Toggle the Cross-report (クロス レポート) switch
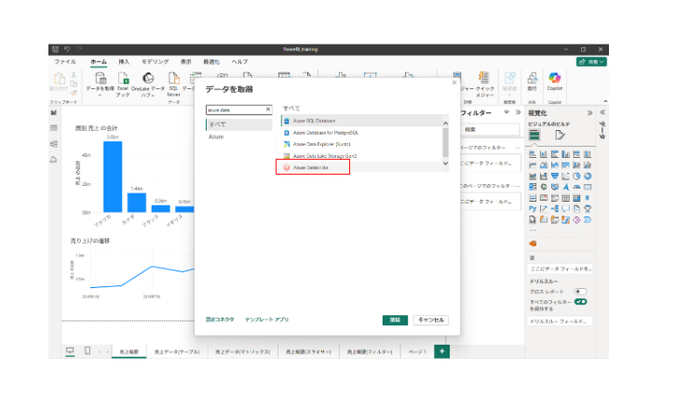Screen dimensions: 676x407 (x=580, y=291)
